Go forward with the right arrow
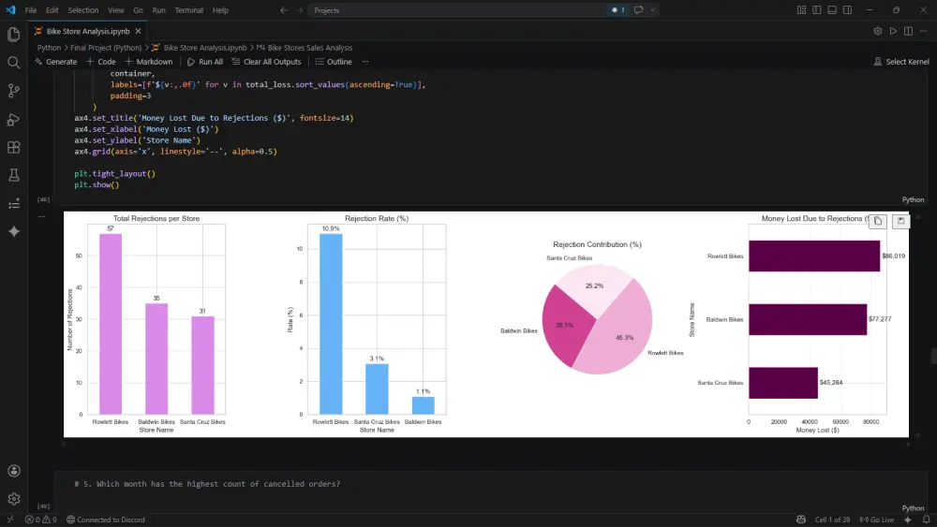 tap(299, 10)
